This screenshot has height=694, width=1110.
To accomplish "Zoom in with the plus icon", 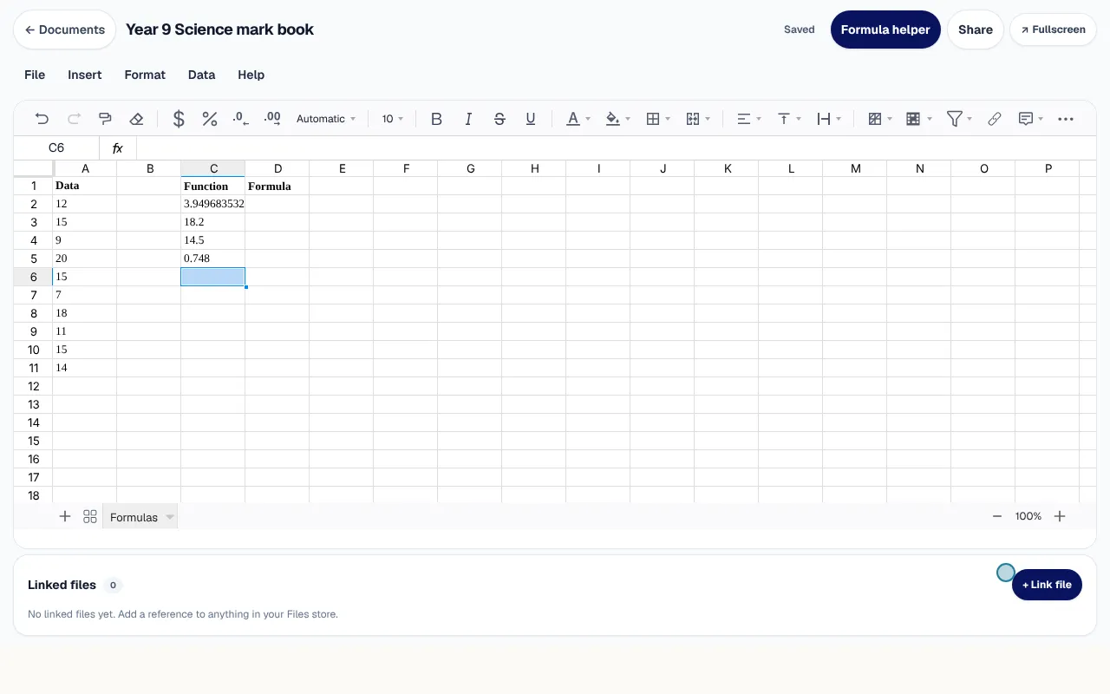I will click(1060, 516).
